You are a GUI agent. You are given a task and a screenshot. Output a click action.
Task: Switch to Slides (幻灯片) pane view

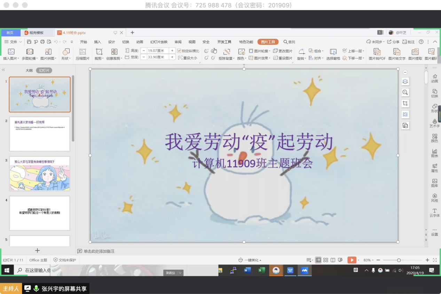(44, 70)
